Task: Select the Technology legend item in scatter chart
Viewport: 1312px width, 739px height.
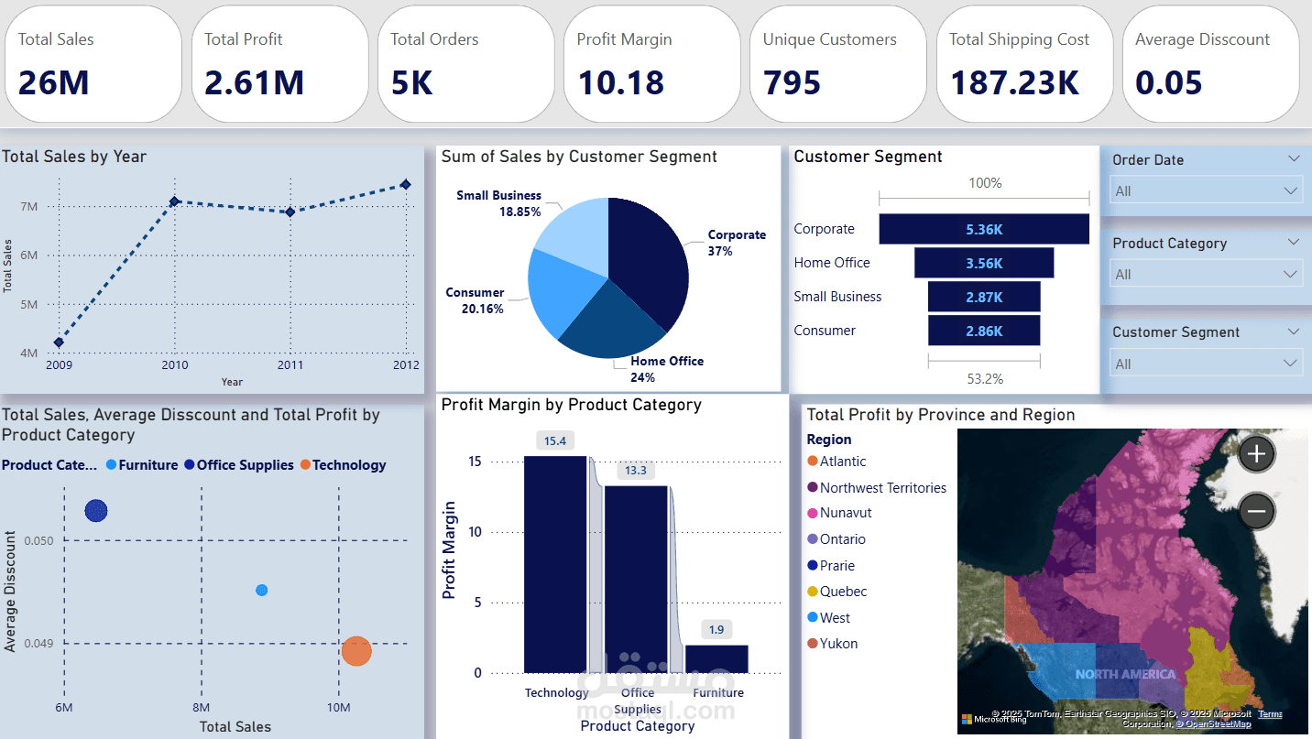Action: pos(344,465)
